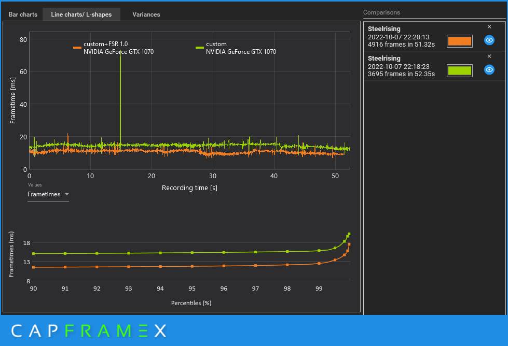The height and width of the screenshot is (346, 508).
Task: Select the Line charts/ L-shapes tab
Action: click(x=81, y=15)
